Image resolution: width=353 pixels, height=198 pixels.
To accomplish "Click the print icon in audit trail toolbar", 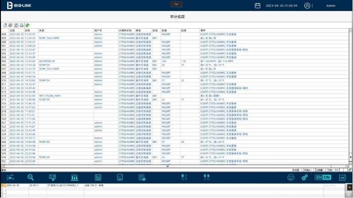I will click(x=22, y=25).
